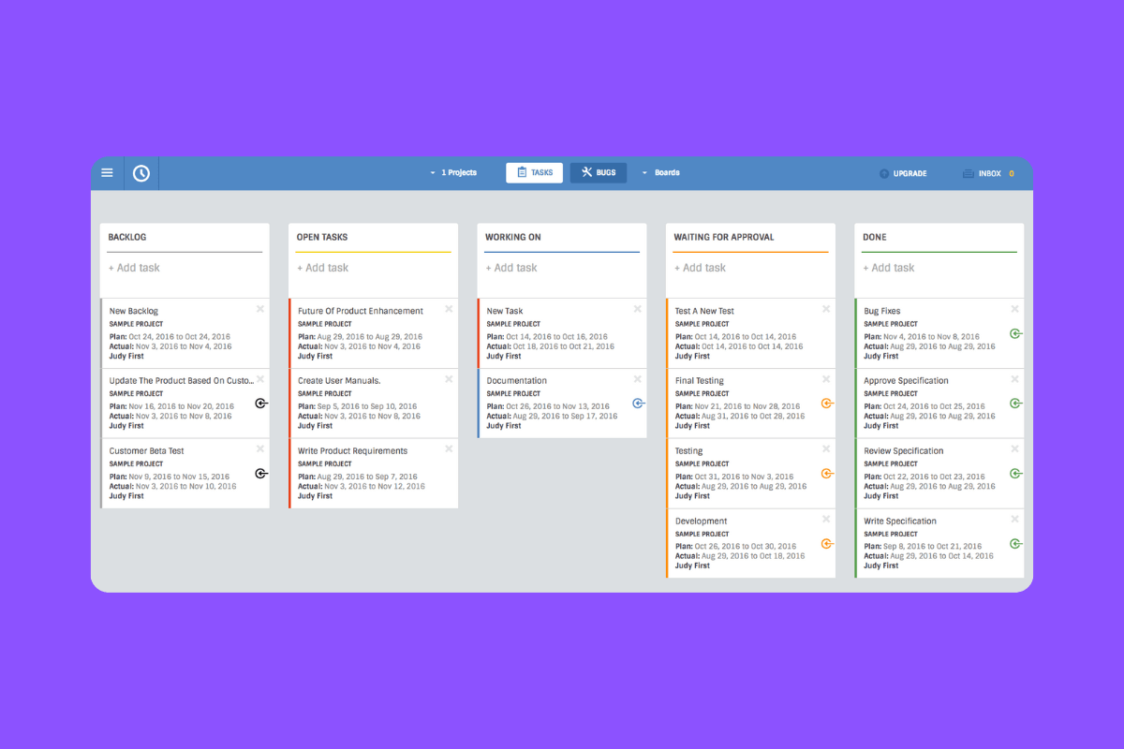Dismiss the Approve Specification card

coord(1013,378)
